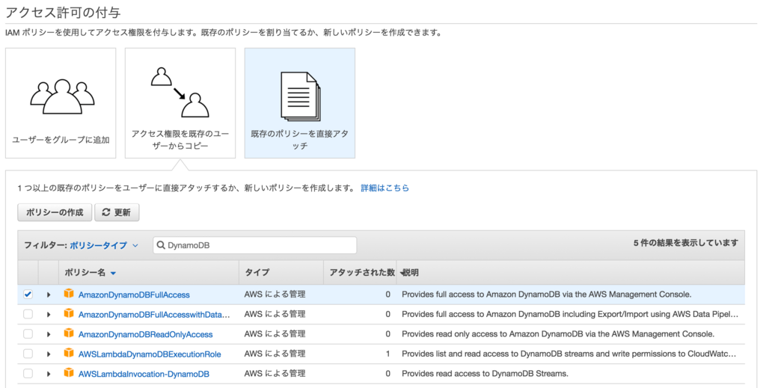Screen dimensions: 766x388
Task: Select アクセス権限を既存のユーザーからコピー option card
Action: click(x=180, y=103)
